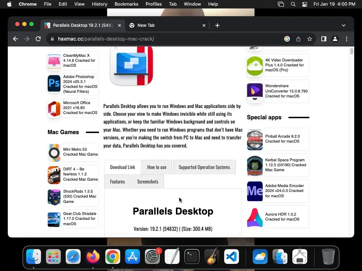Click the Google icon in the address bar

point(287,39)
